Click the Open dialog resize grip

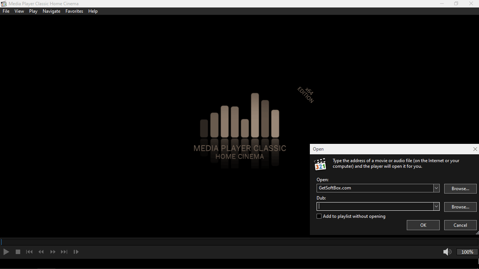477,233
